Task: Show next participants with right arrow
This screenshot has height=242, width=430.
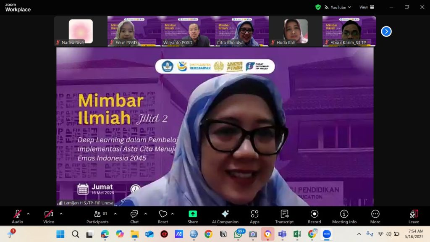Action: click(386, 32)
